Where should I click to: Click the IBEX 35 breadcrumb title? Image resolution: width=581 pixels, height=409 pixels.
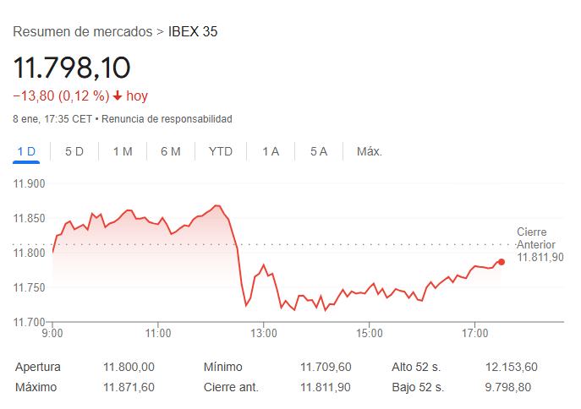[193, 32]
